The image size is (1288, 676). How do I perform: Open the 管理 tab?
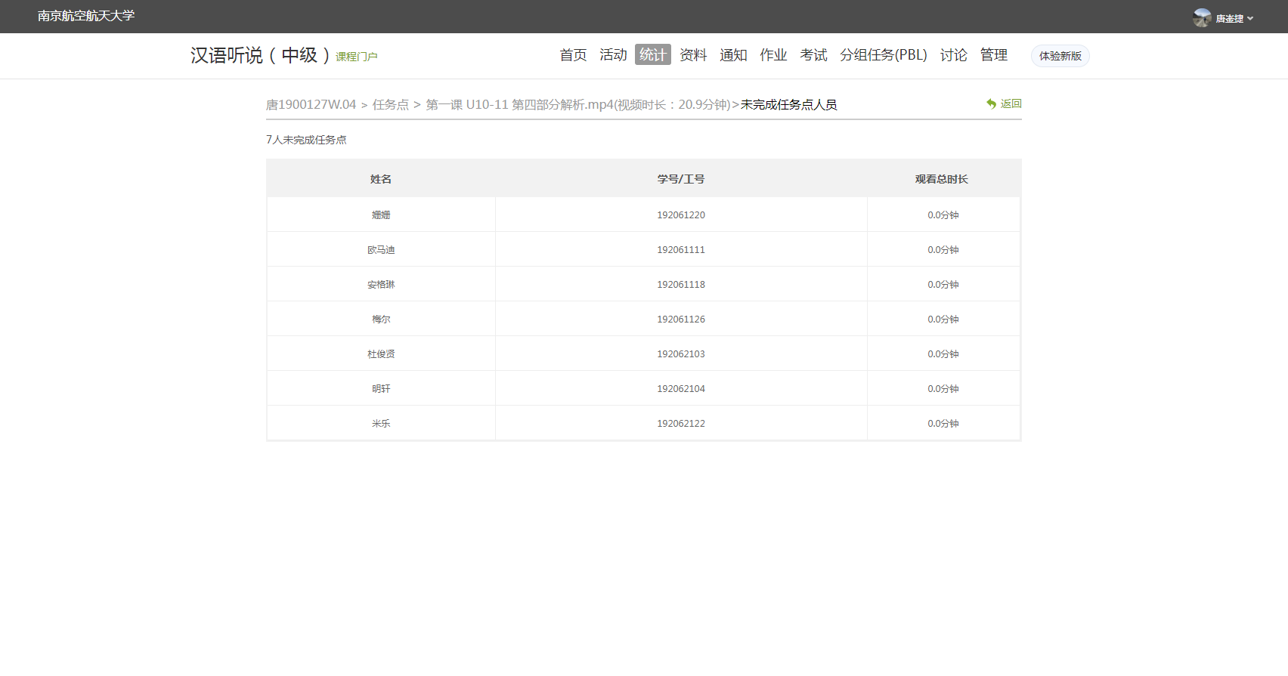pos(993,55)
